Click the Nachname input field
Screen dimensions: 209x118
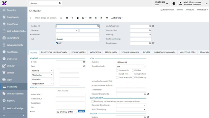click(78, 35)
